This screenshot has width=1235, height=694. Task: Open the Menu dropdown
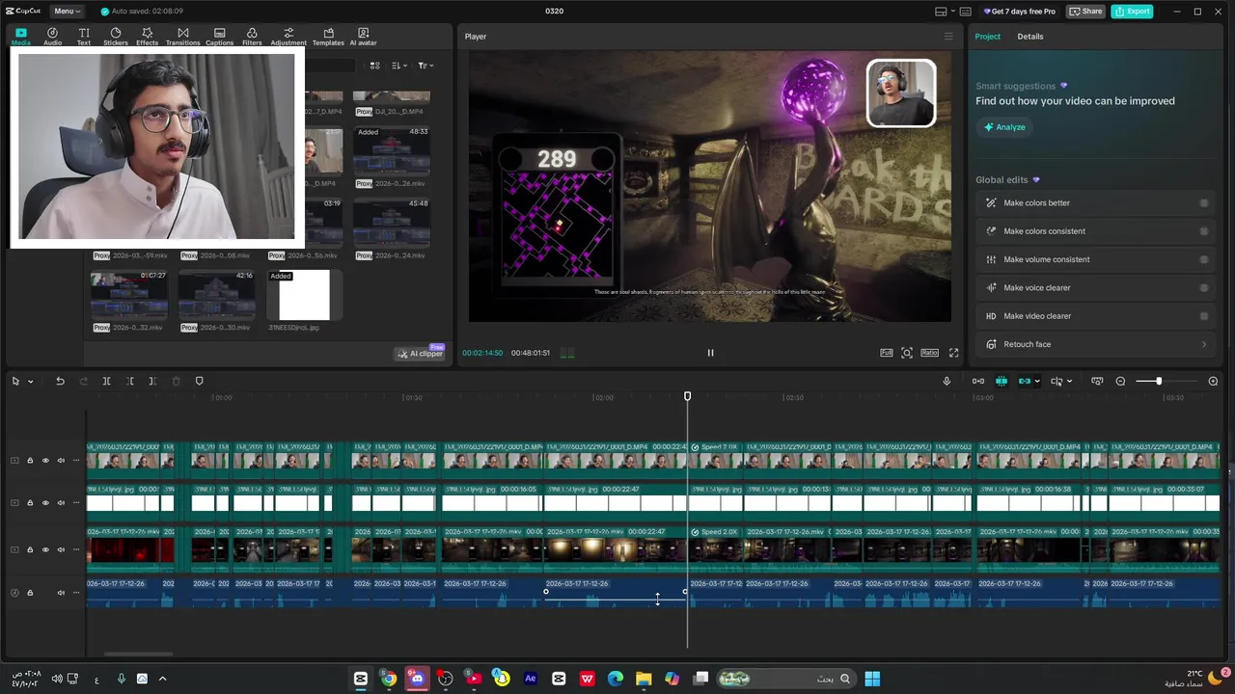(68, 11)
